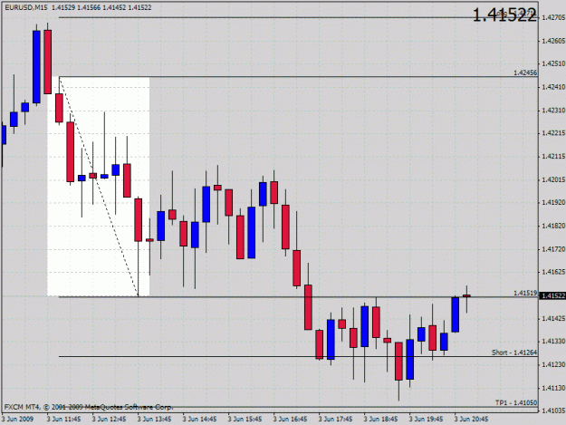Image resolution: width=566 pixels, height=425 pixels.
Task: Click the '3 Jun 16:45' time axis label
Action: pos(290,420)
